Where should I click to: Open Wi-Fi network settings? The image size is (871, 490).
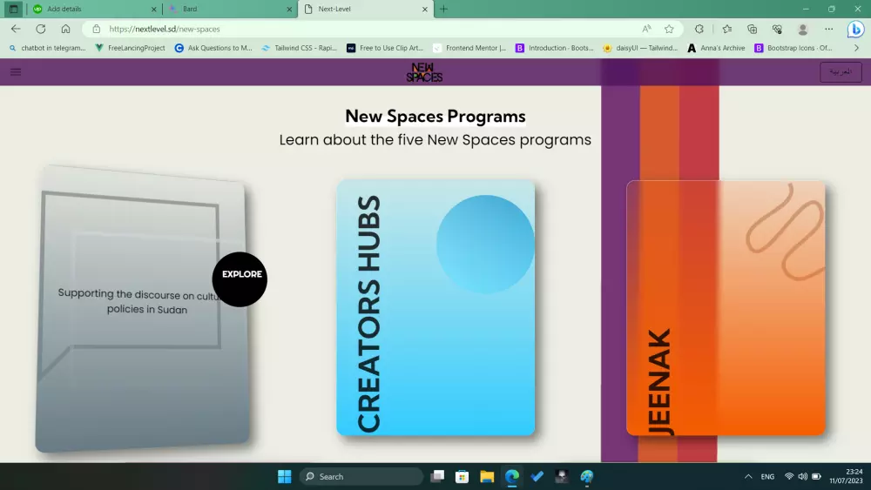click(789, 476)
